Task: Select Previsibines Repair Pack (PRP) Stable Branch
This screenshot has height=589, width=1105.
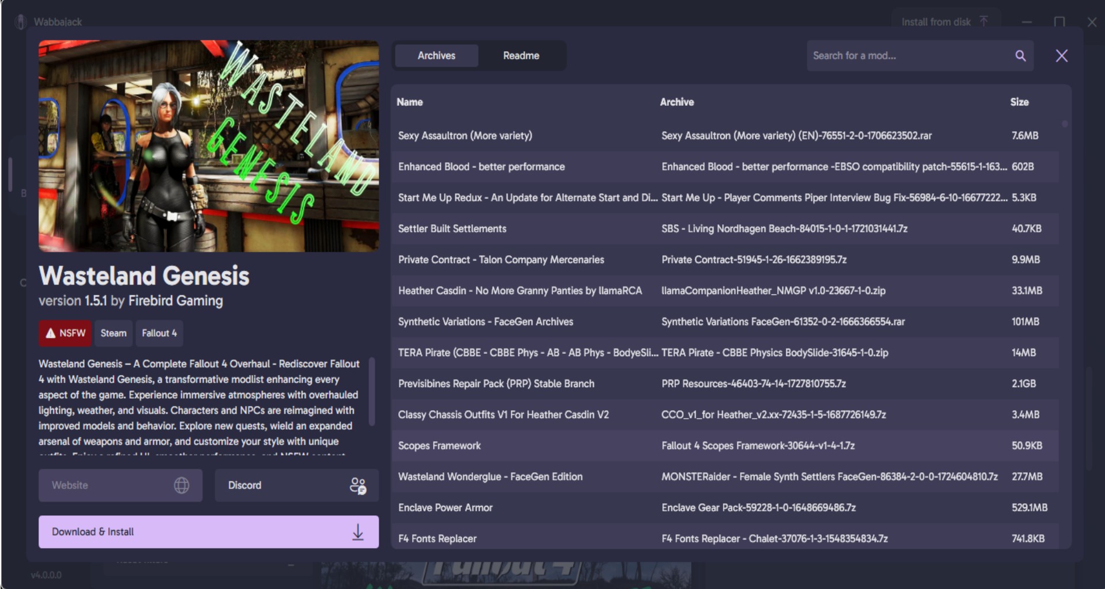Action: click(x=725, y=384)
